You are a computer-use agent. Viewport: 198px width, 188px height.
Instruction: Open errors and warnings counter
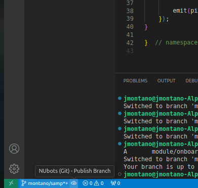(93, 183)
